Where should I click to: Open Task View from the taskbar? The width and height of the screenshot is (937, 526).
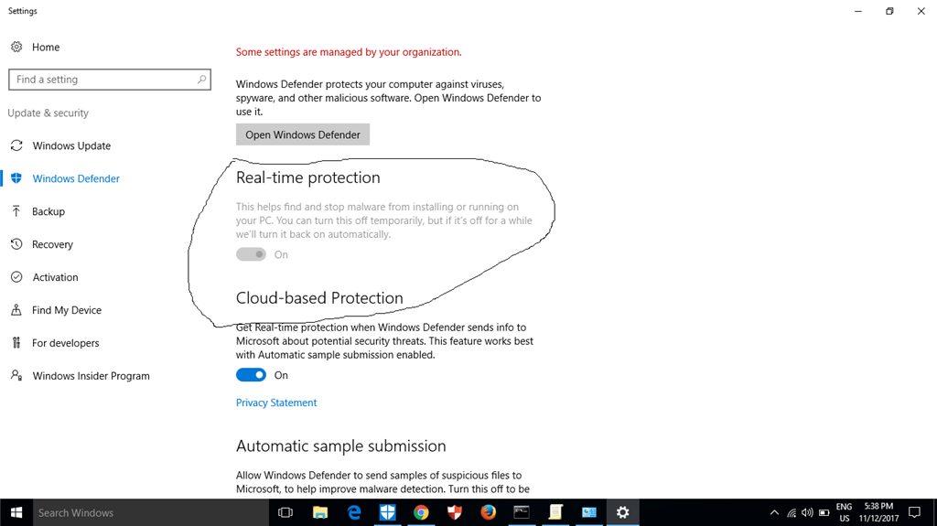coord(285,512)
